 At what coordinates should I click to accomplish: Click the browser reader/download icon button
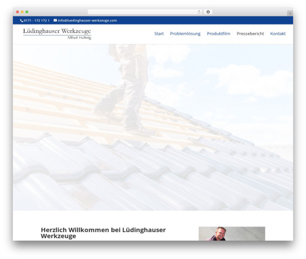pyautogui.click(x=208, y=12)
